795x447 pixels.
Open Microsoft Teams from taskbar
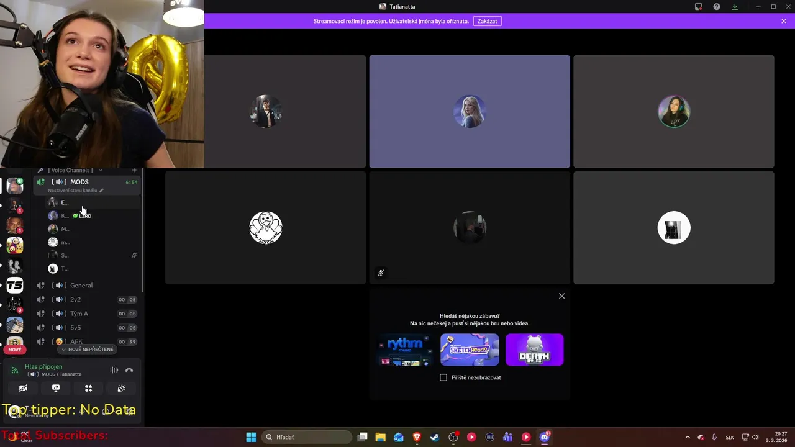coord(507,437)
